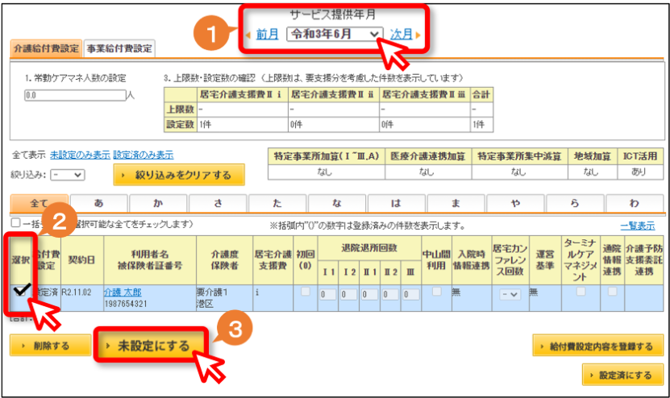Open the 居宅カンファレンス回数 dropdown
Viewport: 670px width, 398px height.
510,294
